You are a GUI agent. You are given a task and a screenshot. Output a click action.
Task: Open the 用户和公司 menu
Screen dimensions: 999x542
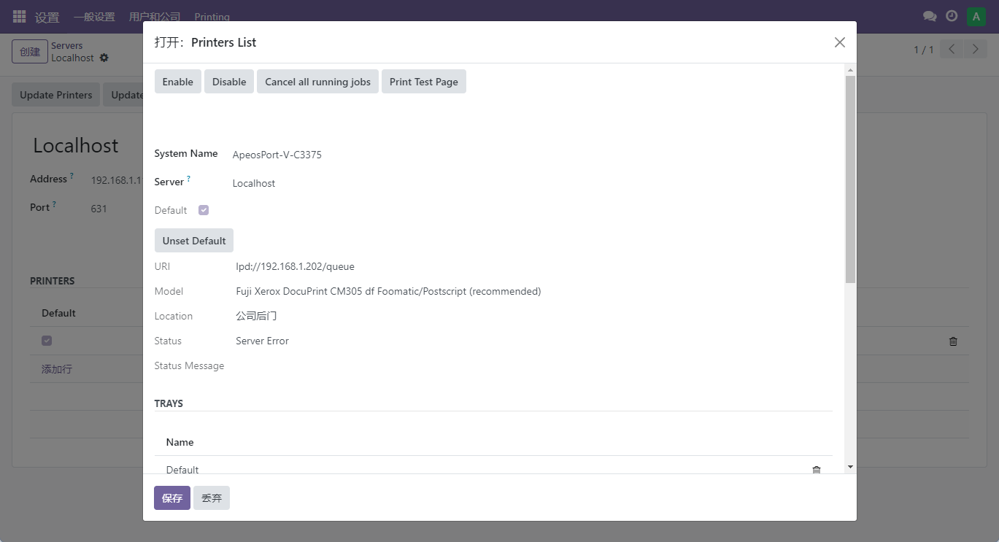(155, 17)
